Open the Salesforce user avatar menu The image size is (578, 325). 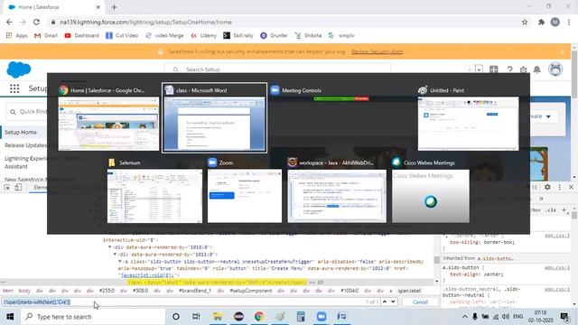tap(555, 70)
